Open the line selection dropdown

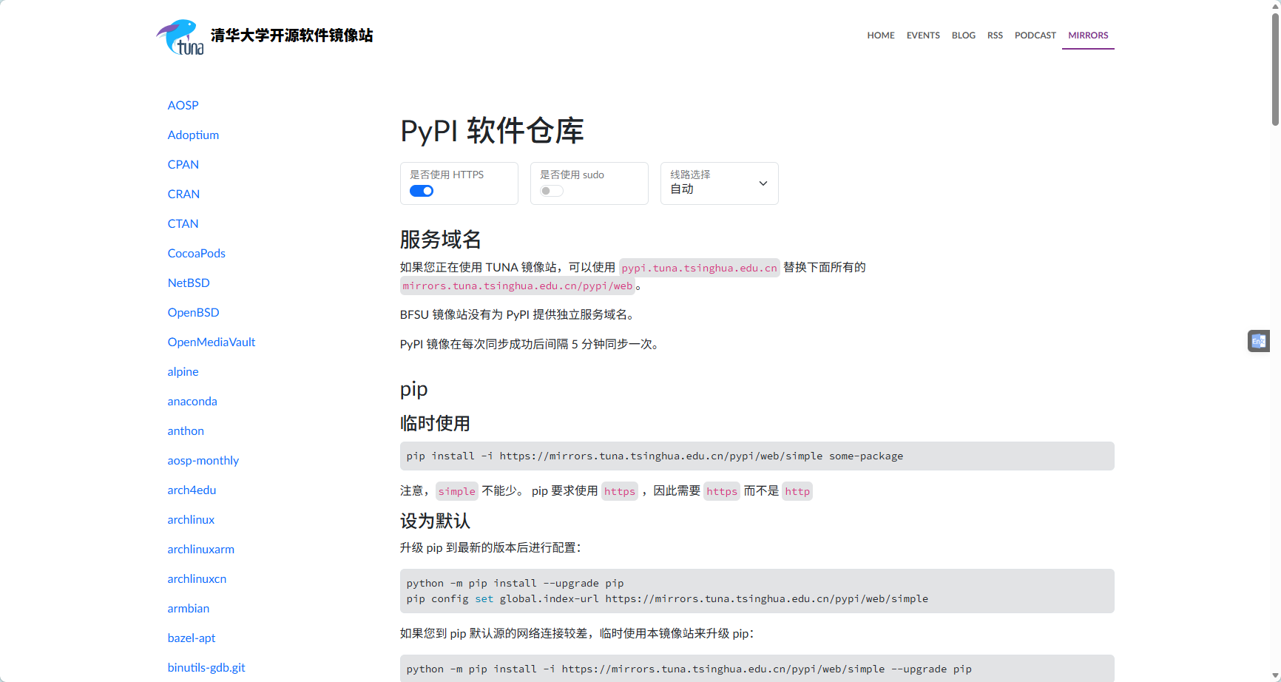(720, 183)
